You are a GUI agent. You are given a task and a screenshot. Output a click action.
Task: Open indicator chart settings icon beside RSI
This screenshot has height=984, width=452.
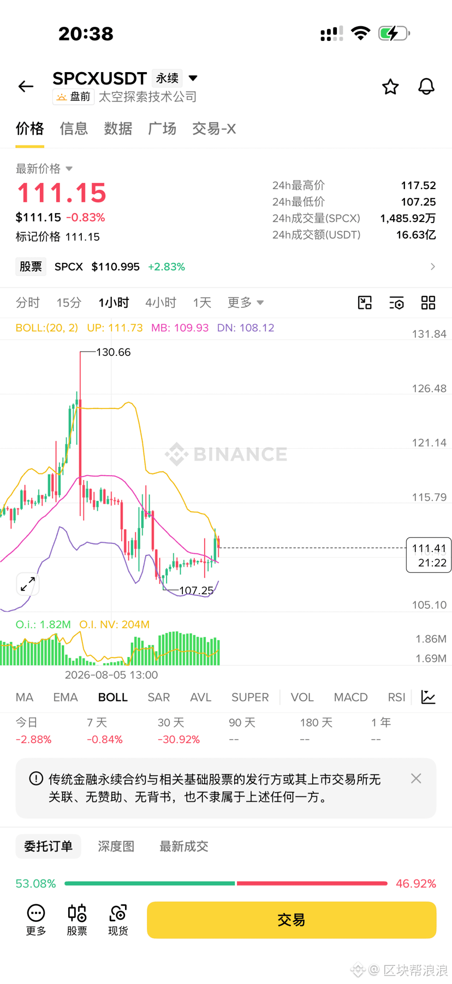coord(429,697)
